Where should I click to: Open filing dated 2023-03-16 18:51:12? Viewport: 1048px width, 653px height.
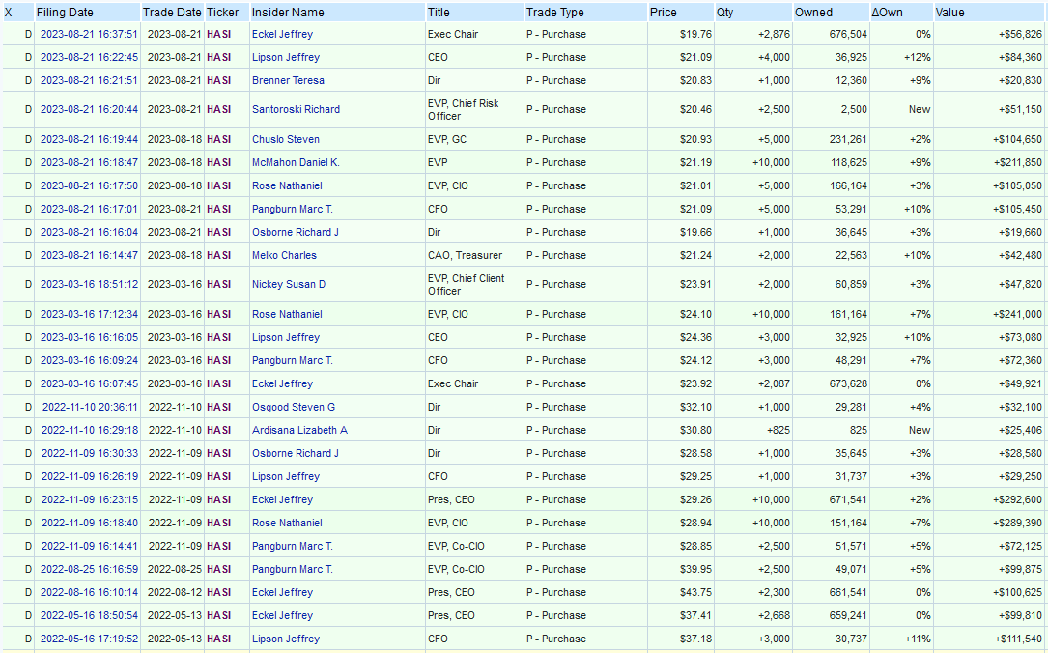click(x=89, y=284)
